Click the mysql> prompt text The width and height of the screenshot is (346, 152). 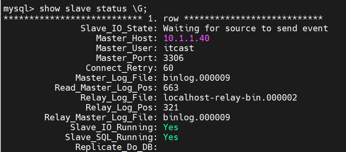[x=19, y=9]
